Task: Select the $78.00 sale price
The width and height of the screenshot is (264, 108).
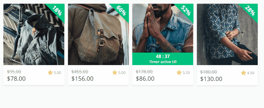Action: [16, 78]
